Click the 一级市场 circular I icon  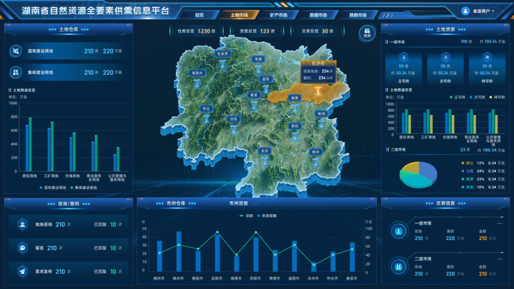[x=398, y=231]
